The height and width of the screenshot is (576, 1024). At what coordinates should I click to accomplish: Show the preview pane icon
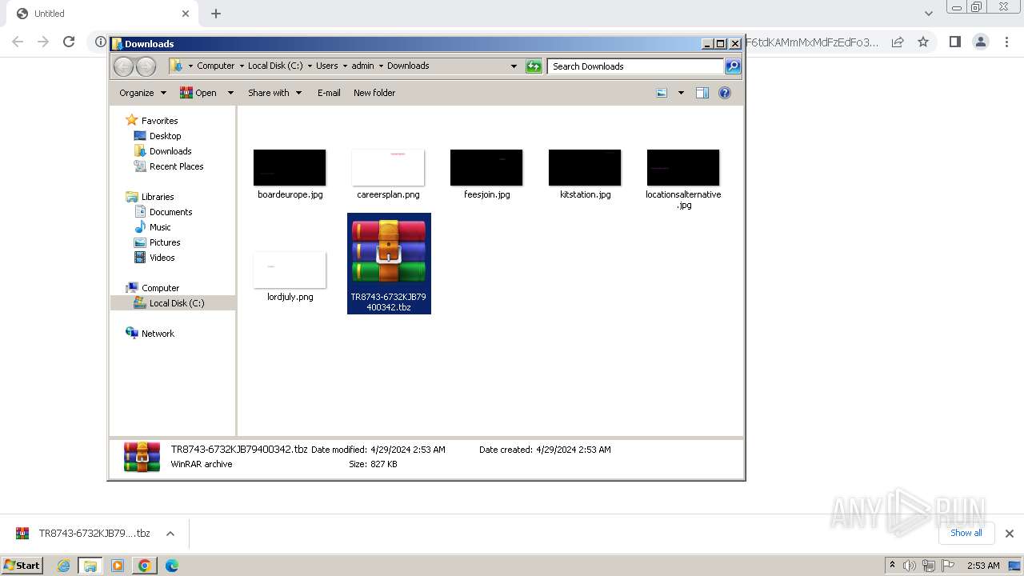point(702,93)
